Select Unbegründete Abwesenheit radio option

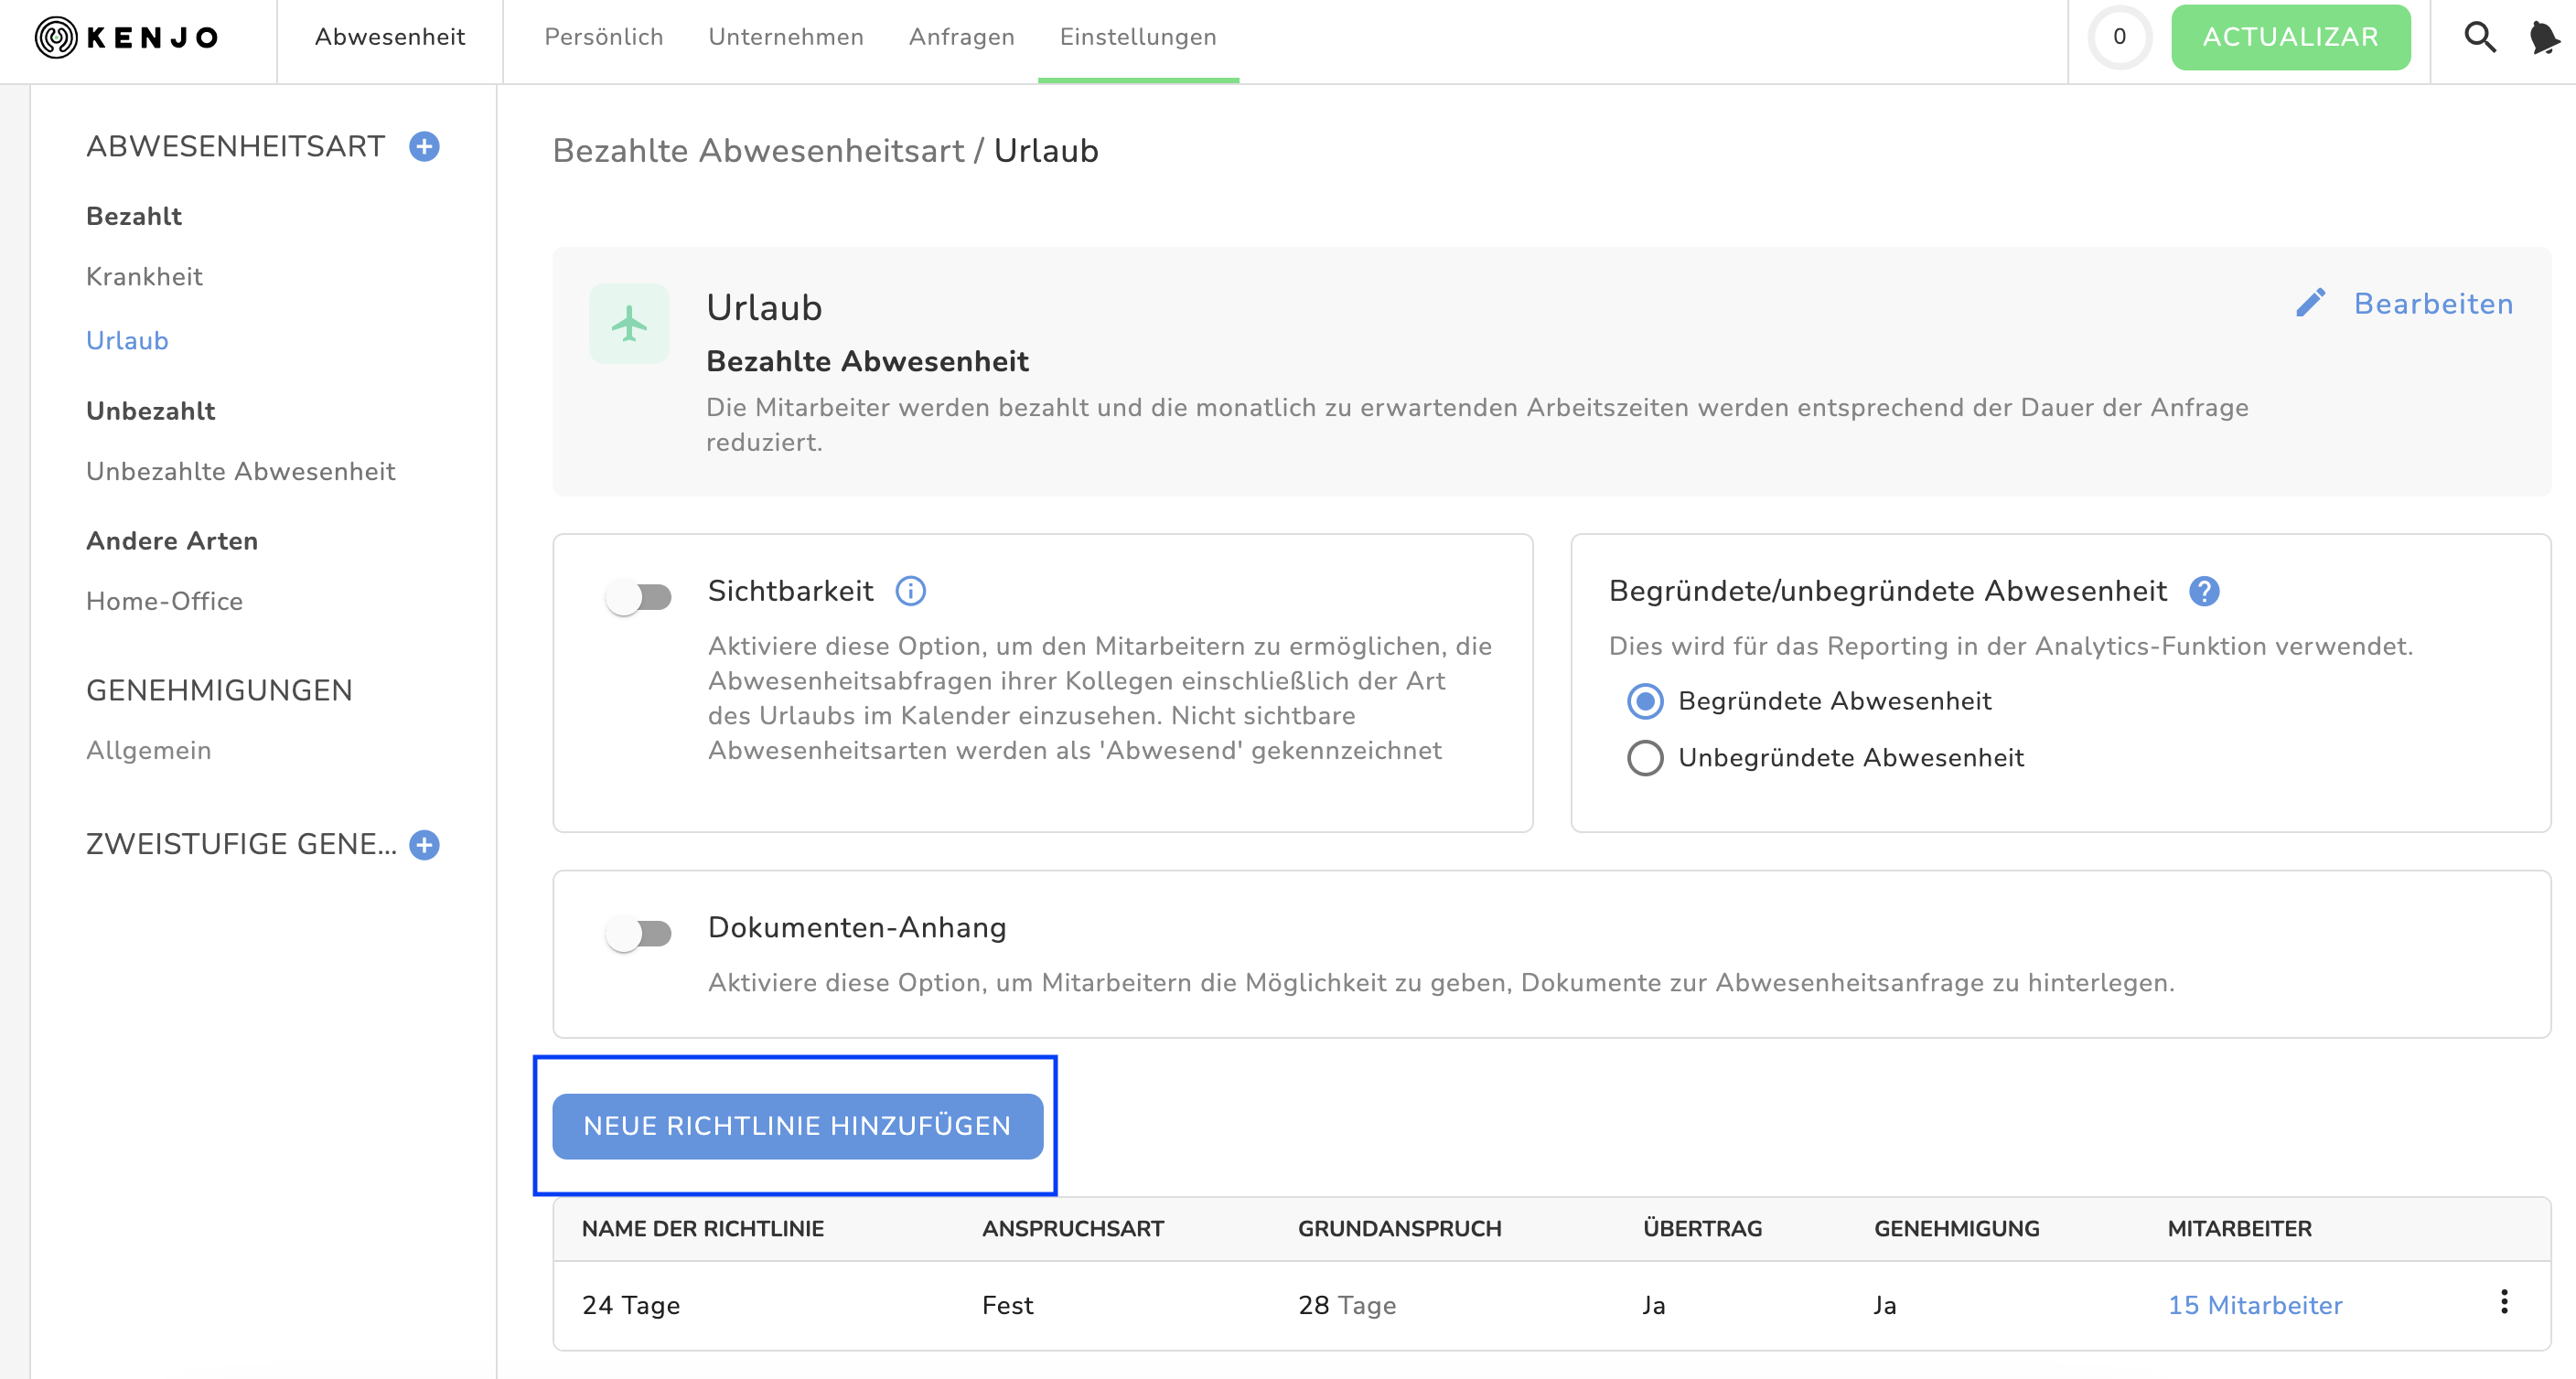(1645, 758)
